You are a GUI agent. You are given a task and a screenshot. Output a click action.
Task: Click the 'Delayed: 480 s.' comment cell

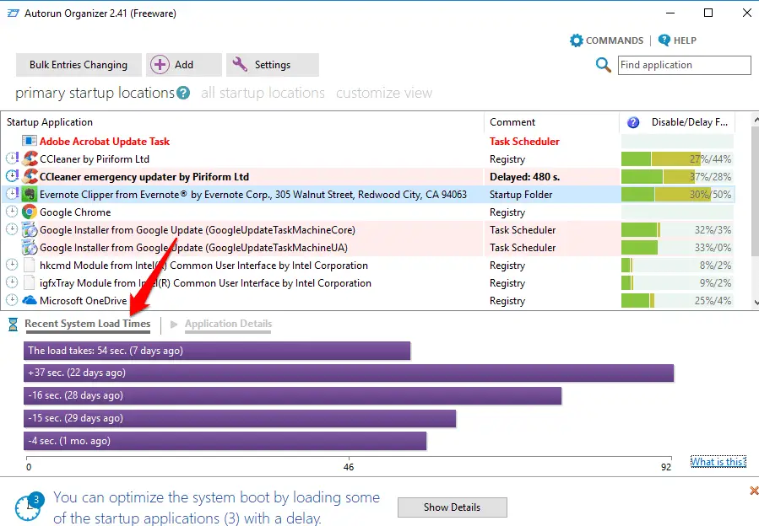tap(525, 177)
